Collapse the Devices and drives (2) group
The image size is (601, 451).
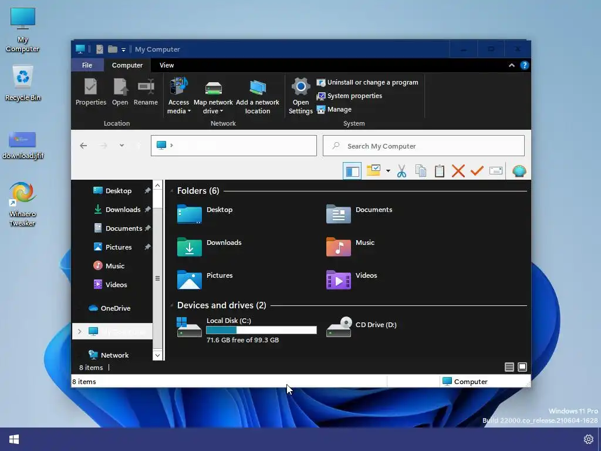click(172, 305)
